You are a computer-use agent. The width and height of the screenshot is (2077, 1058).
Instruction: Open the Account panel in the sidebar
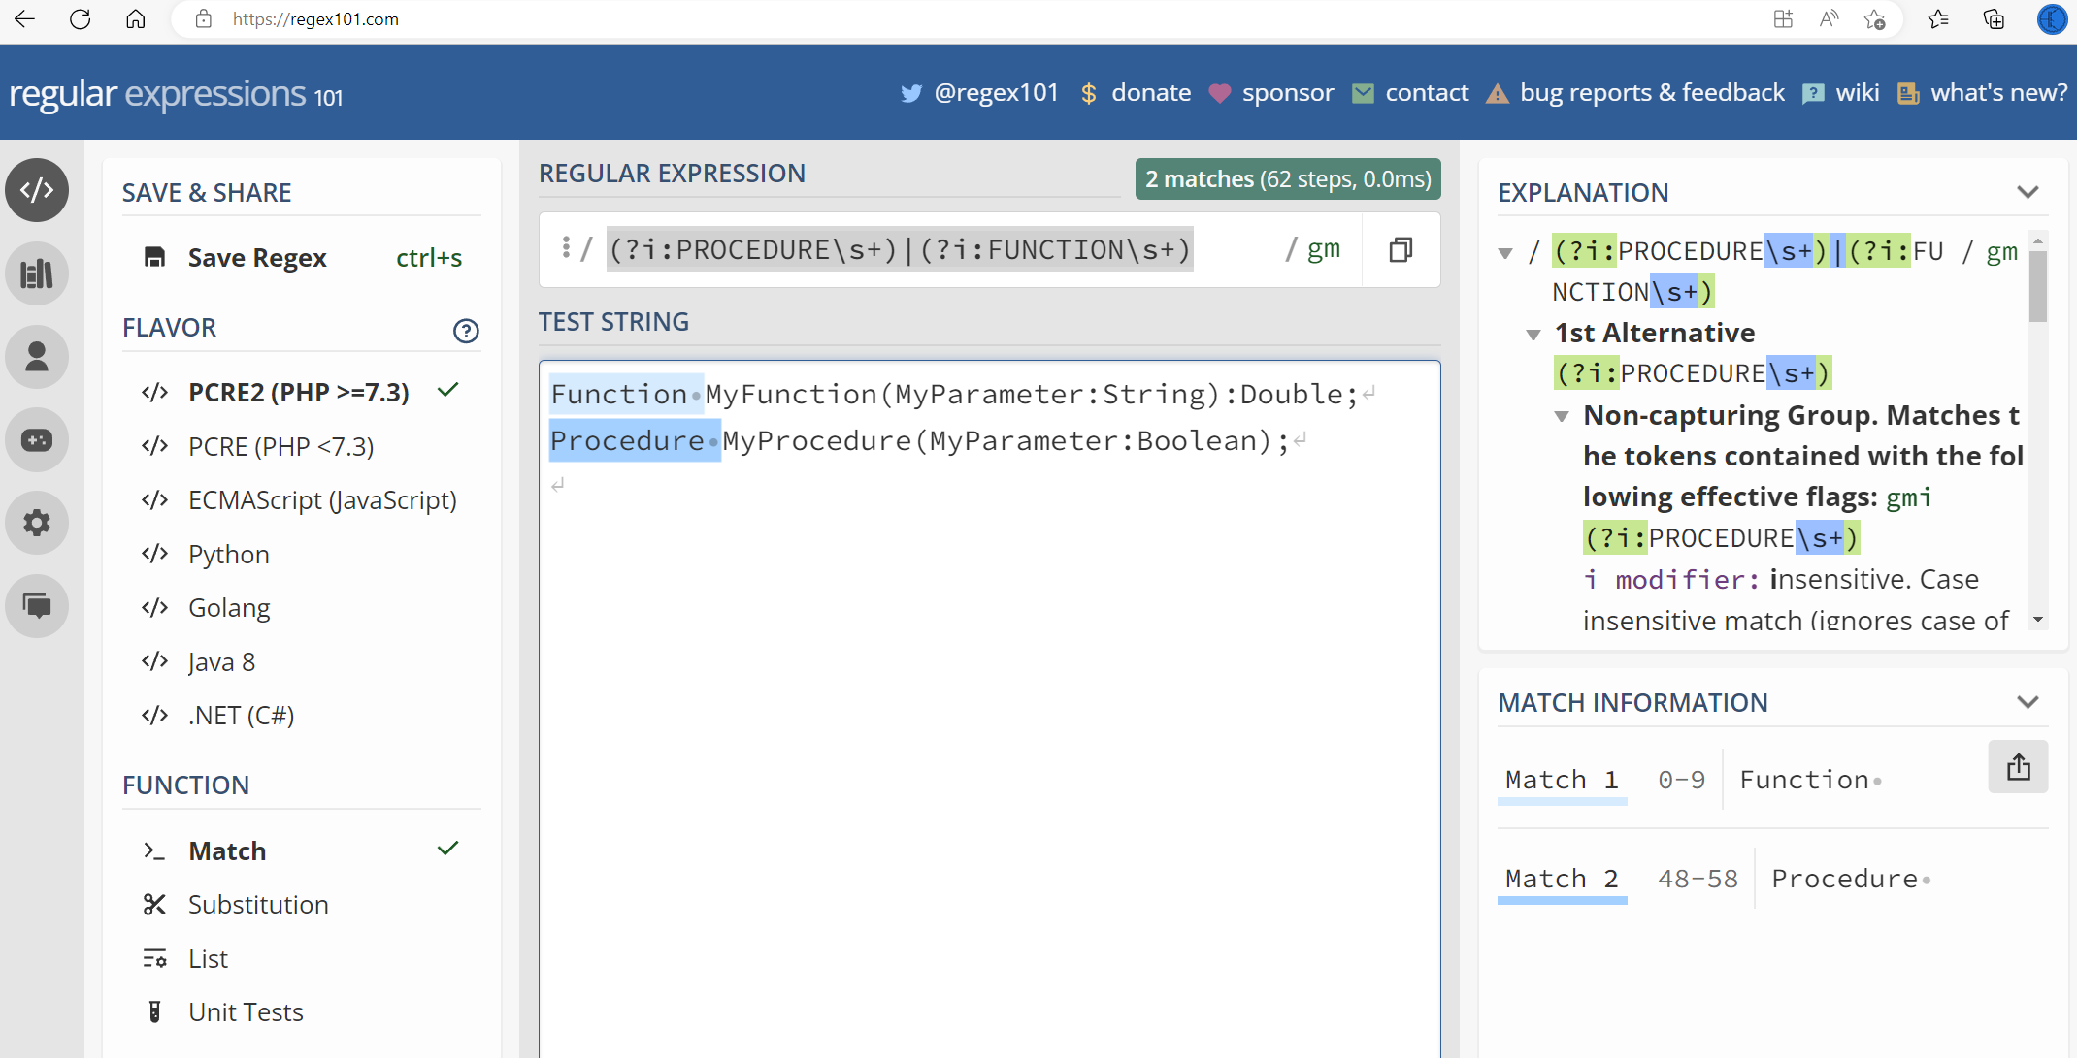click(37, 356)
